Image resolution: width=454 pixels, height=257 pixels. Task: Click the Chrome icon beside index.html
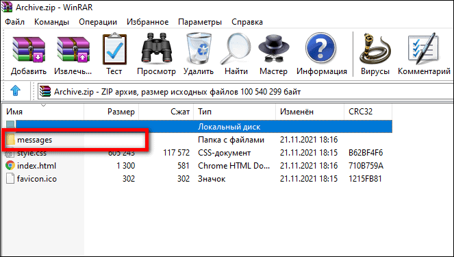pyautogui.click(x=10, y=165)
